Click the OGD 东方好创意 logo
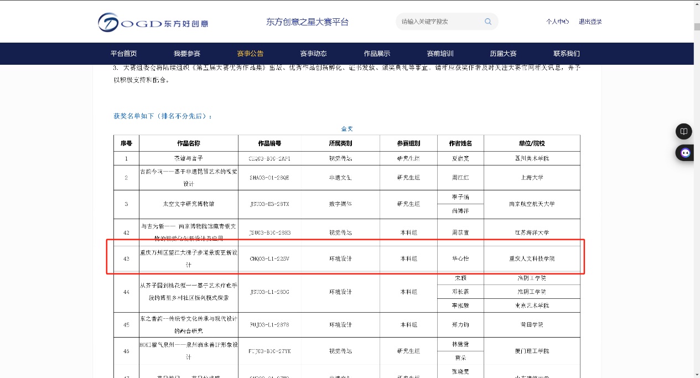 [153, 23]
